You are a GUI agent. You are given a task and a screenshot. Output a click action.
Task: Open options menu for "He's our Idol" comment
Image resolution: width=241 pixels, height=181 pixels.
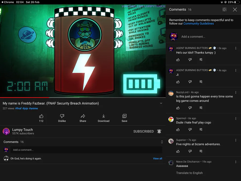point(236,48)
